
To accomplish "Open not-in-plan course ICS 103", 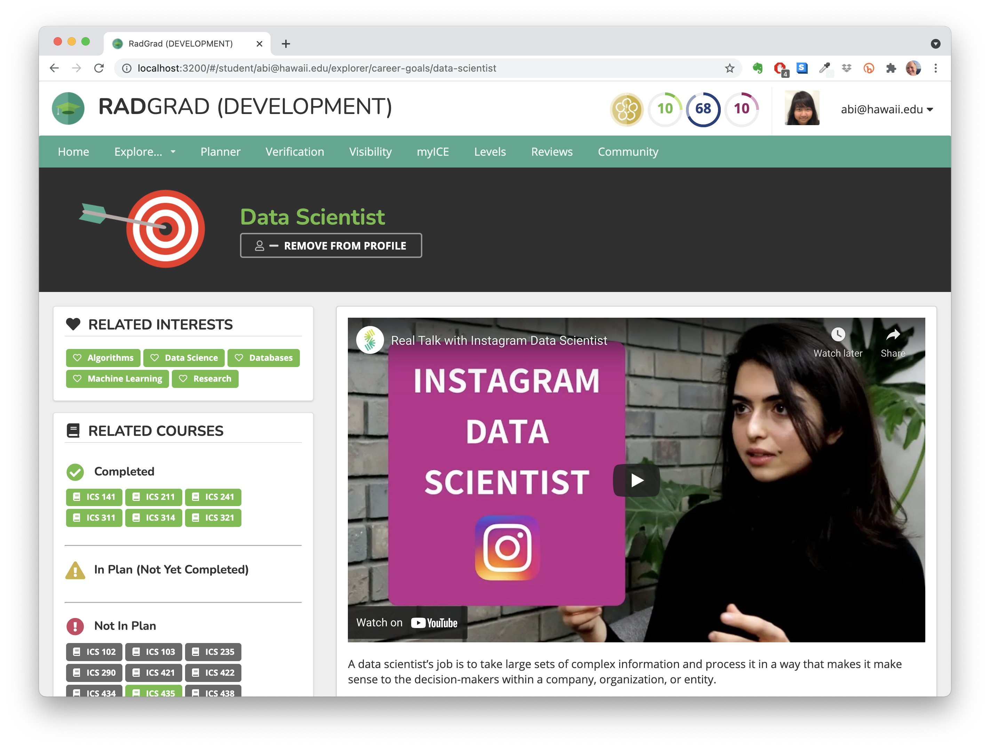I will (153, 652).
